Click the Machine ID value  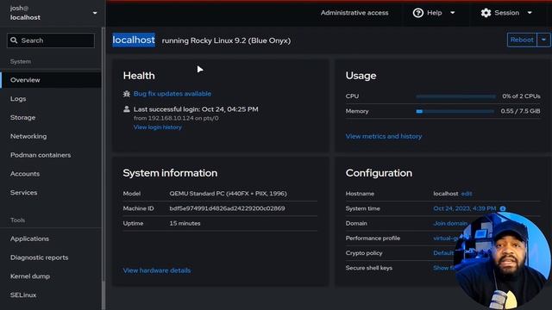227,208
